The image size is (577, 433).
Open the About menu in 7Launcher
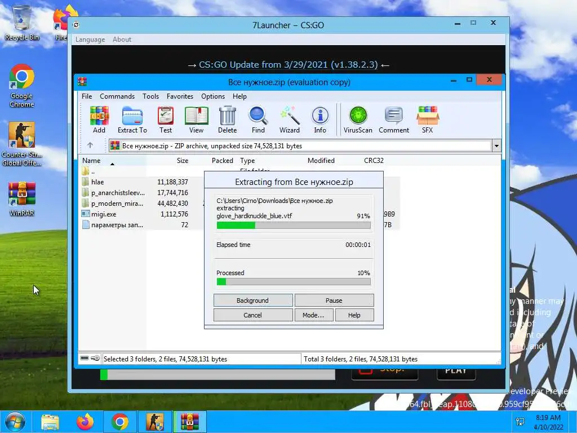coord(122,39)
